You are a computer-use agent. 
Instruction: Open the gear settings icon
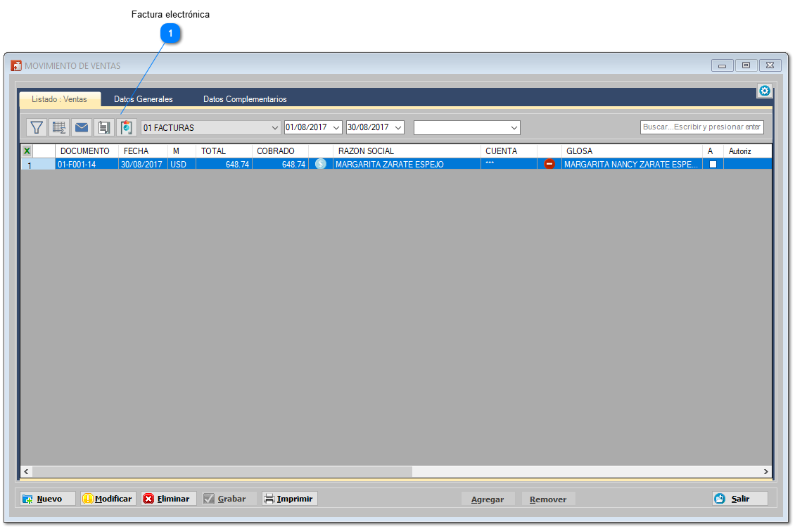click(765, 91)
